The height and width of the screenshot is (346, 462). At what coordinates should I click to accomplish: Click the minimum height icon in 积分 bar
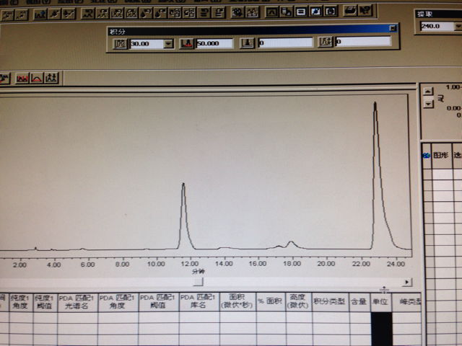pos(325,42)
